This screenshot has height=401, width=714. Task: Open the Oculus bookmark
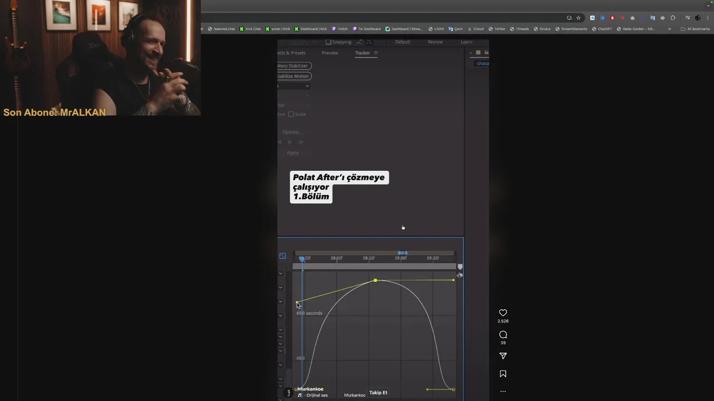click(542, 29)
